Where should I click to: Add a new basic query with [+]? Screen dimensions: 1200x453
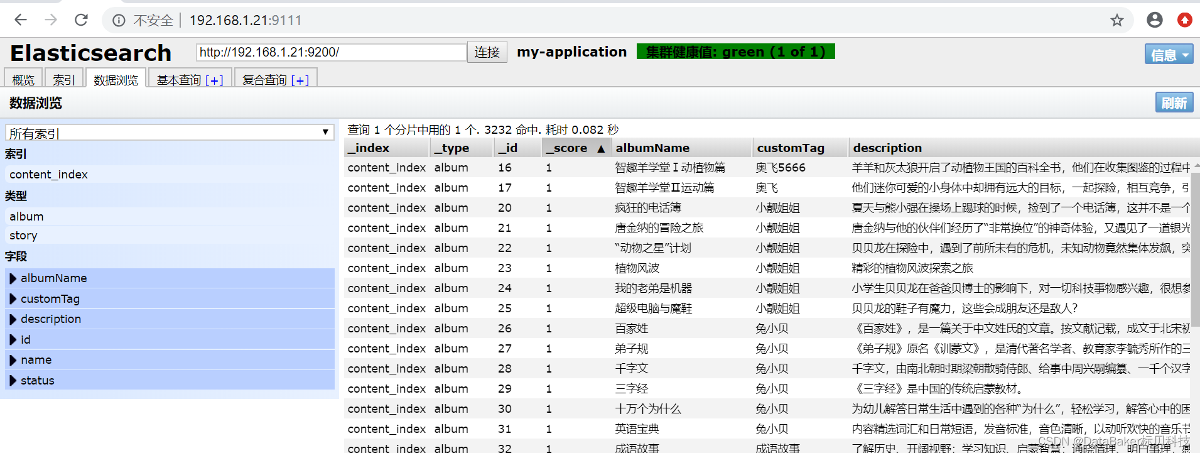point(214,80)
